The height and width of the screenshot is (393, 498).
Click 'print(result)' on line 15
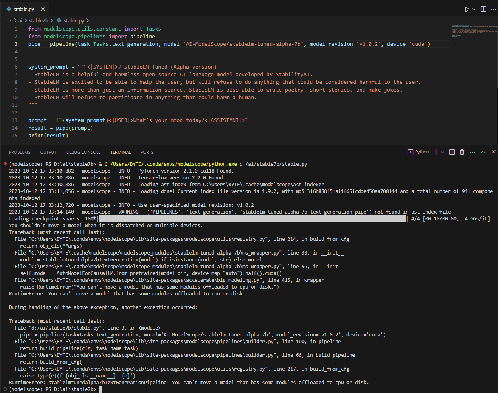(x=48, y=136)
